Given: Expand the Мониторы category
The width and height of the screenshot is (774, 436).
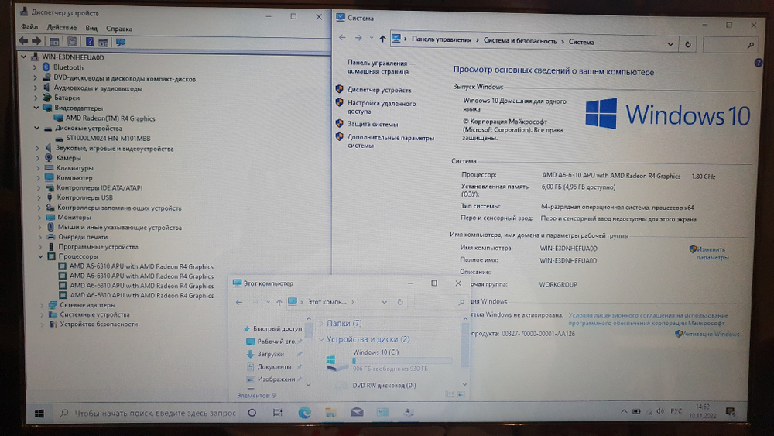Looking at the screenshot, I should [39, 218].
